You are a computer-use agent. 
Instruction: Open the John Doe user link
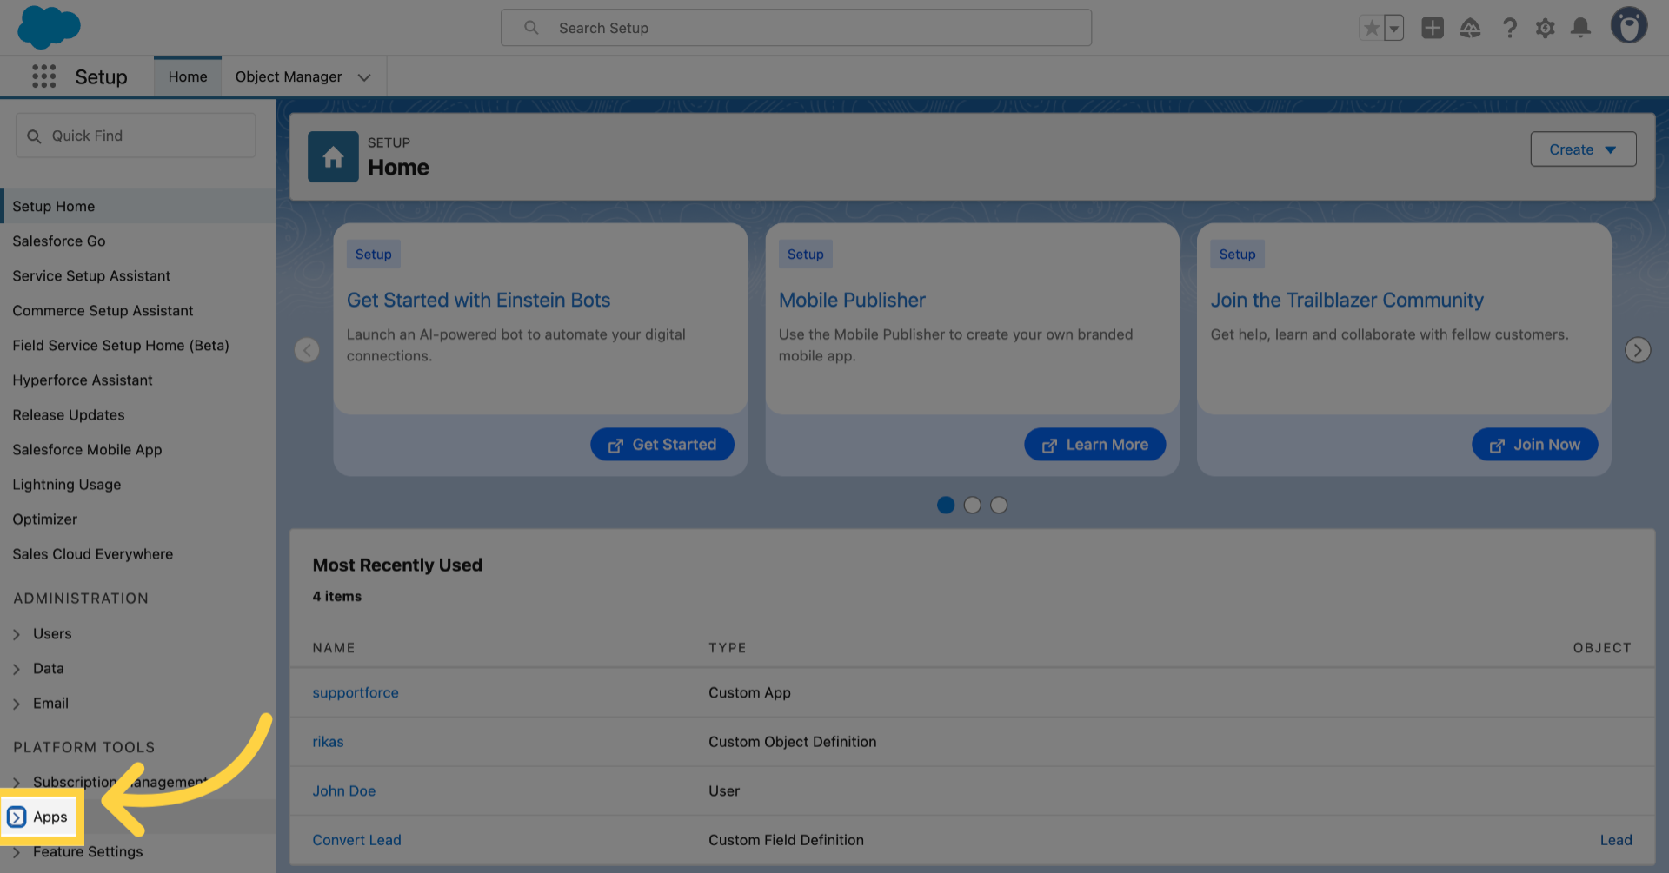344,790
